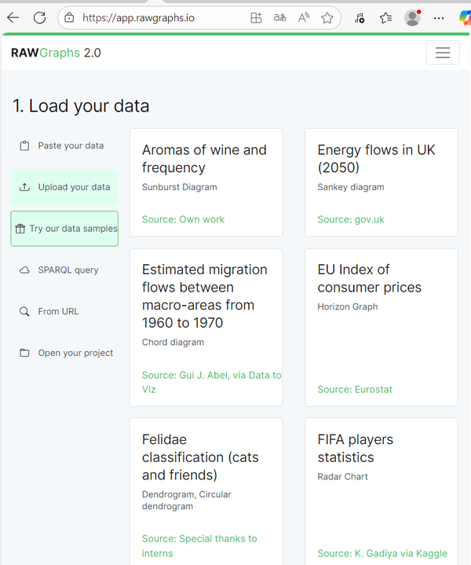Viewport: 471px width, 565px height.
Task: Click the clipboard icon beside Paste your data
Action: [x=24, y=145]
